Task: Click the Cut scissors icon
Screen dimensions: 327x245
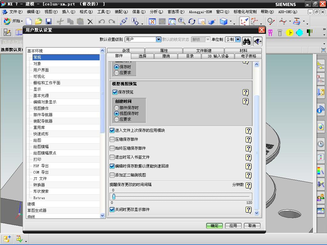Action: click(60, 21)
